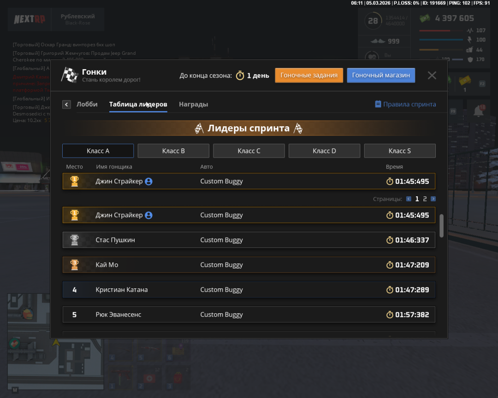This screenshot has height=398, width=498.
Task: Select the Класс S filter
Action: point(400,151)
